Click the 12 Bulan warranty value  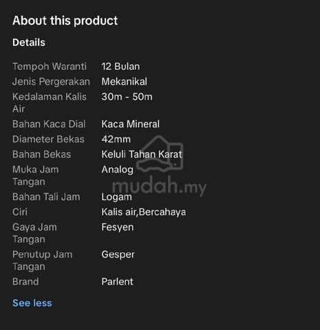tap(120, 67)
